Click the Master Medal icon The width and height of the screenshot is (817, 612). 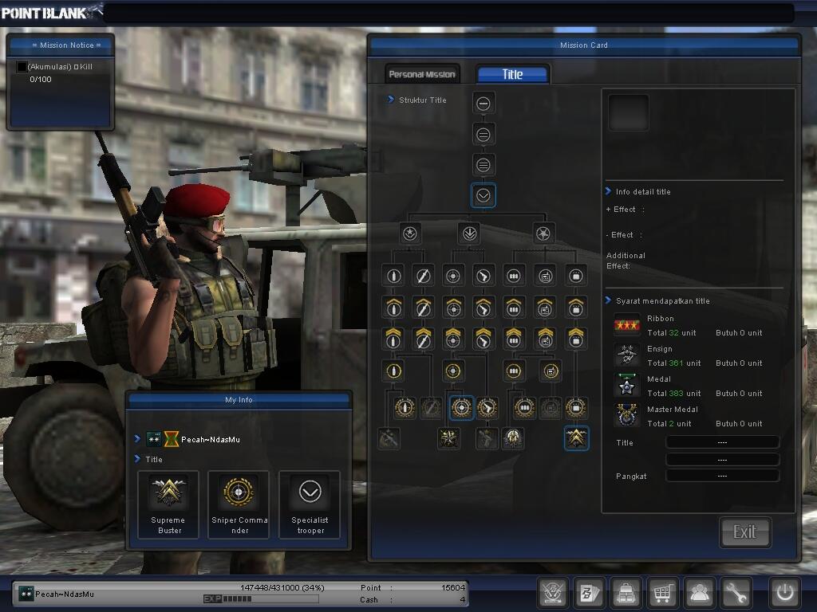pos(626,416)
